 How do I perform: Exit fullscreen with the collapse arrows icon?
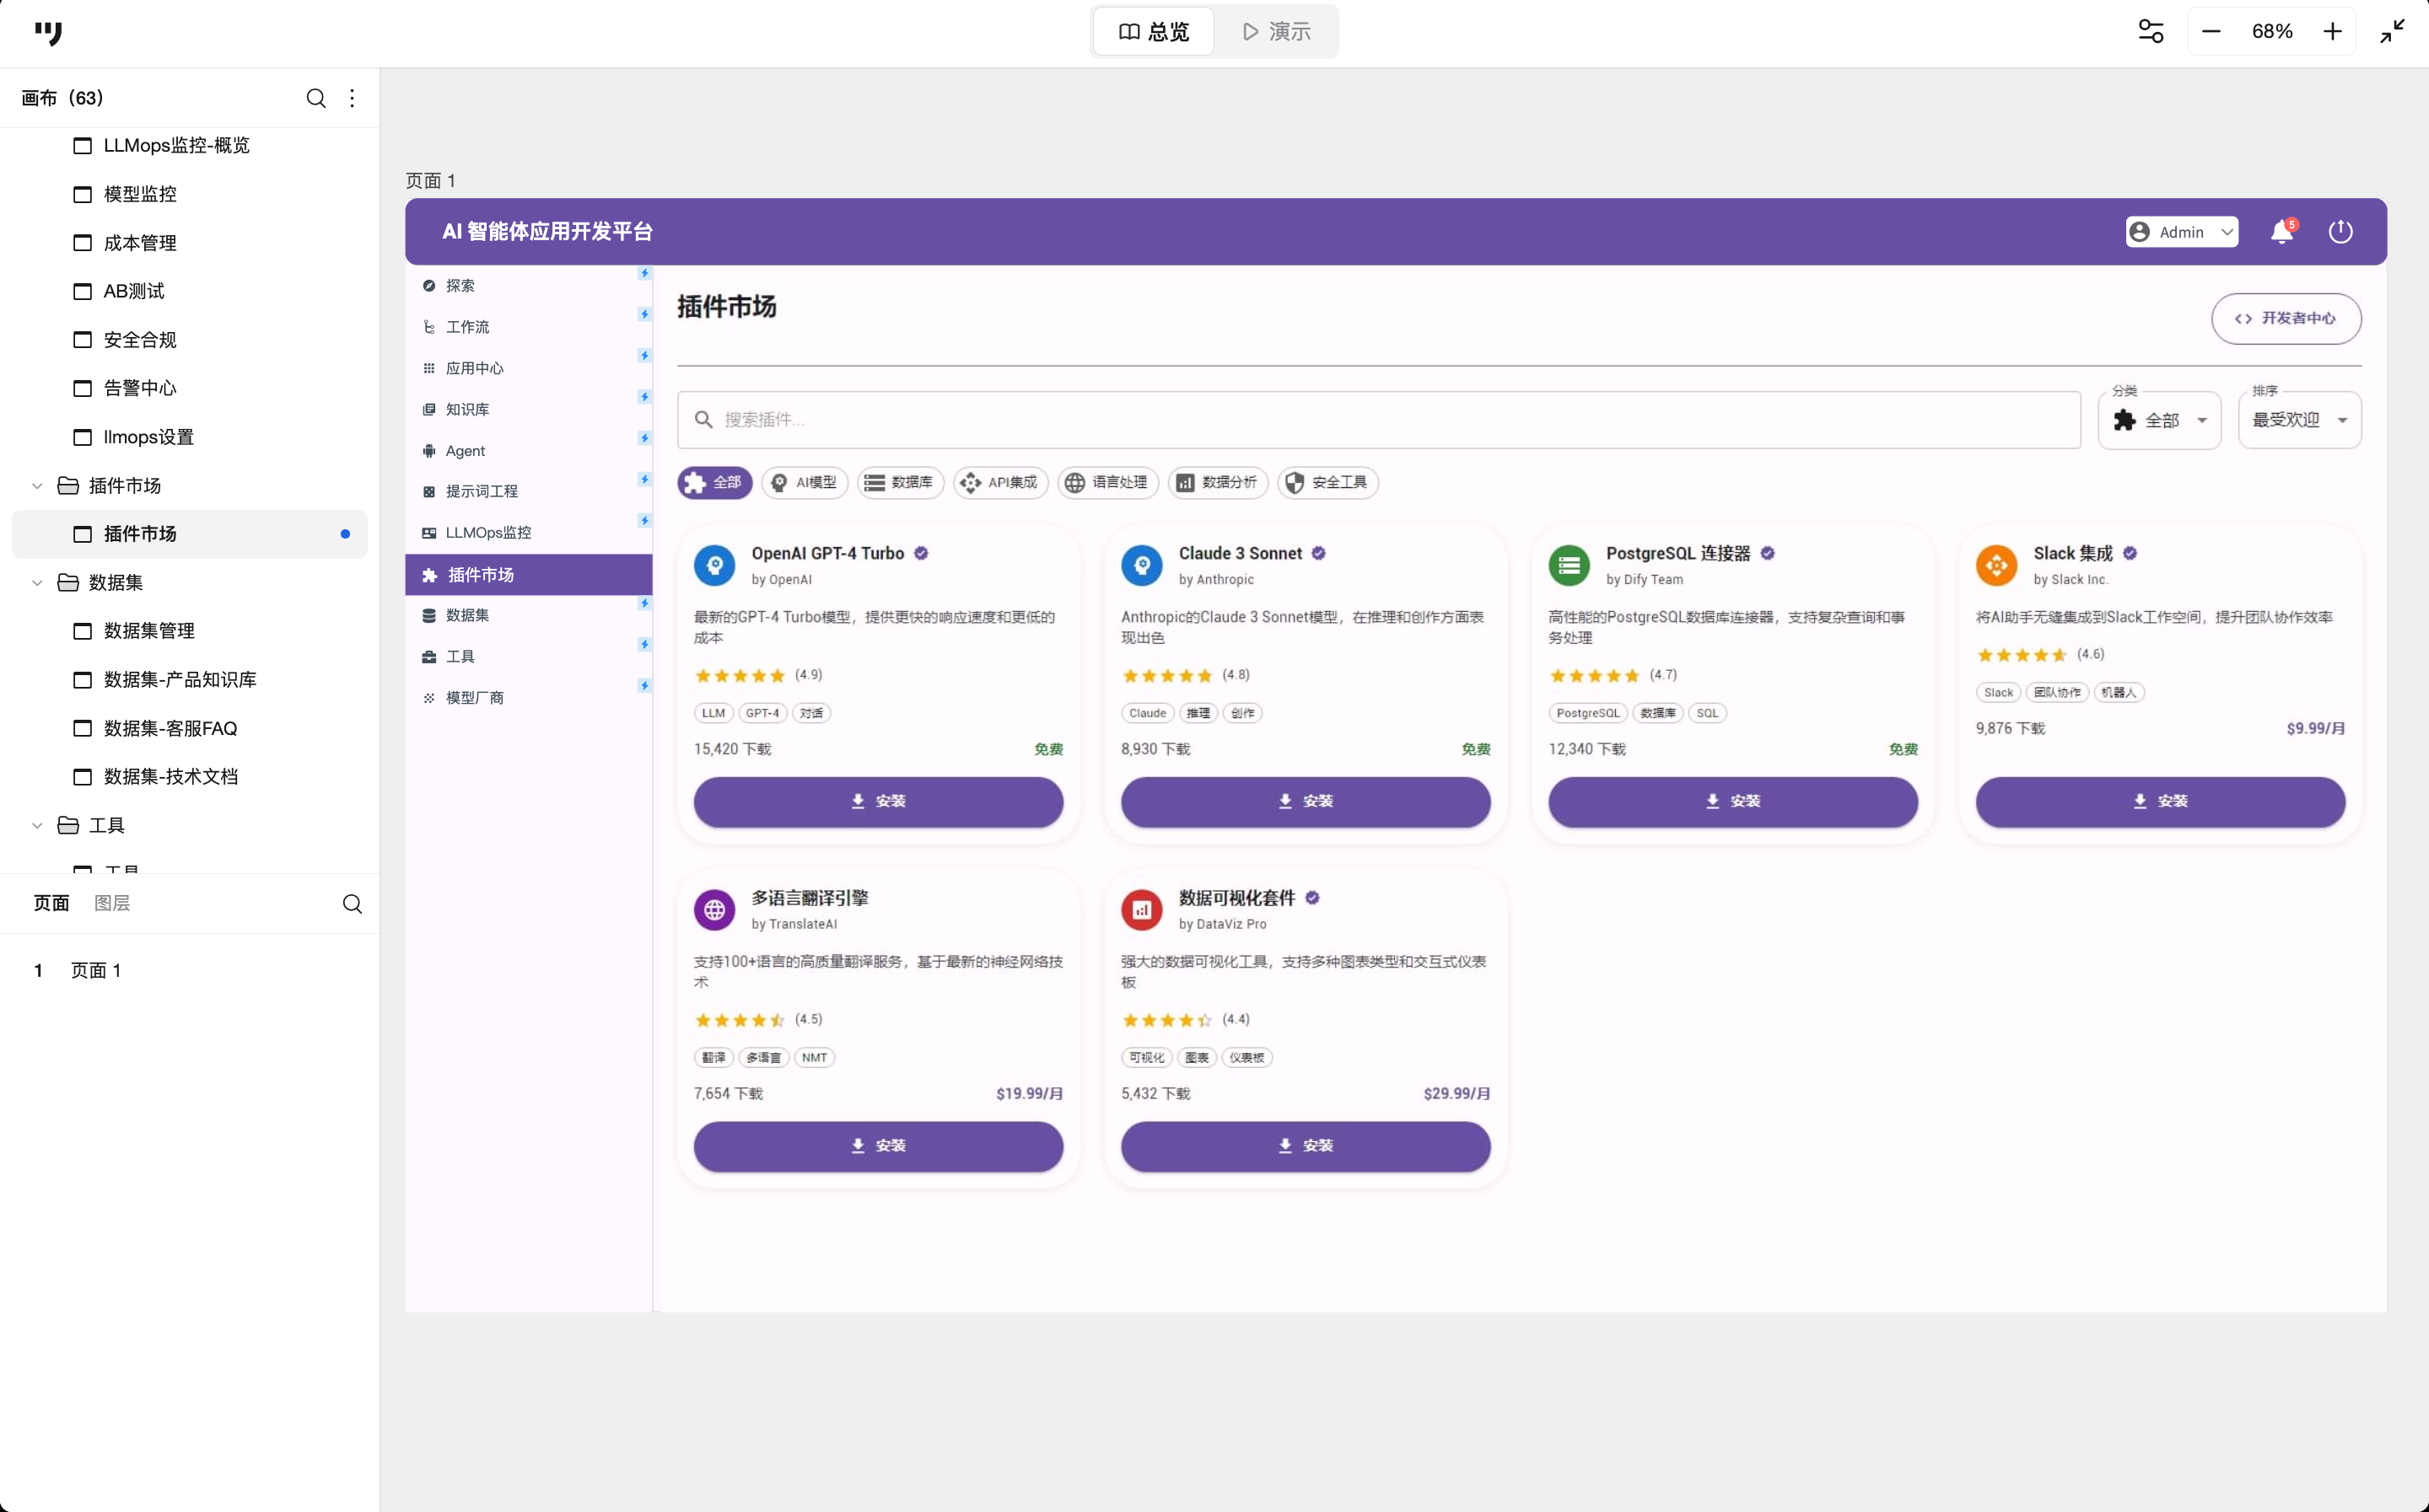click(x=2392, y=32)
